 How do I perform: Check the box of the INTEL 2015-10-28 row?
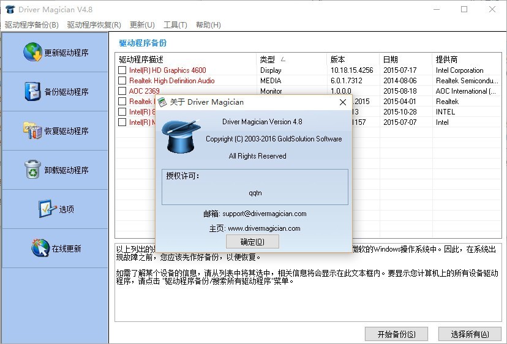[122, 111]
